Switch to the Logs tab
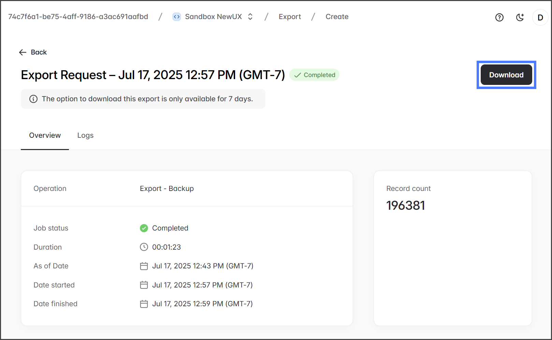552x340 pixels. [85, 135]
